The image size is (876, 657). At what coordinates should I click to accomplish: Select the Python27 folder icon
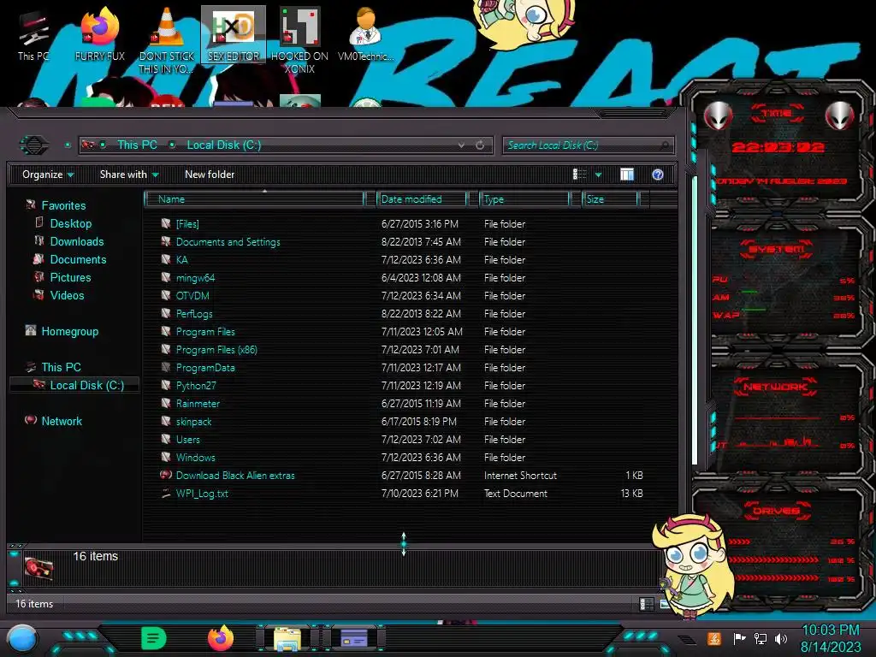pyautogui.click(x=166, y=385)
